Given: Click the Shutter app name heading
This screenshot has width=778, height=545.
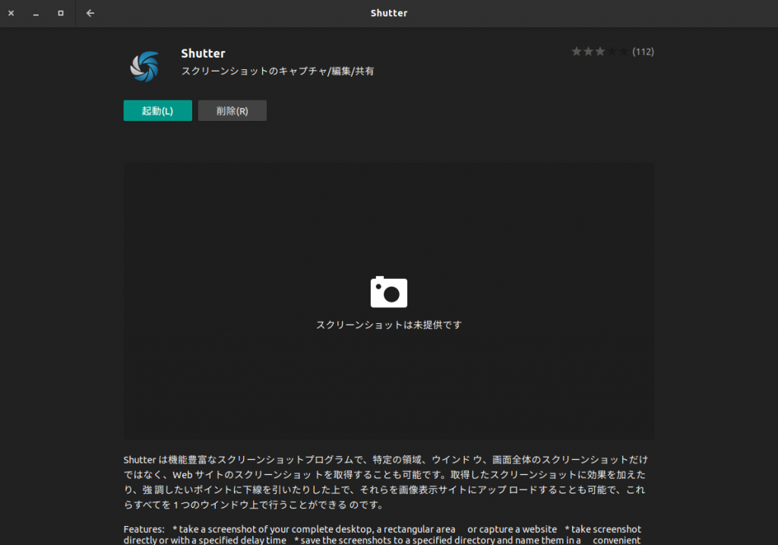Looking at the screenshot, I should (203, 54).
